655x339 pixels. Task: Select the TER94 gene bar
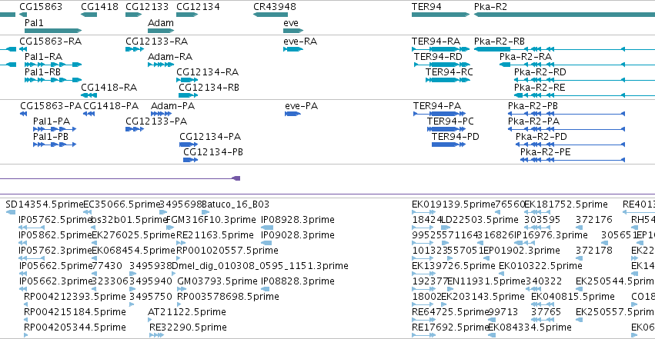click(x=441, y=15)
